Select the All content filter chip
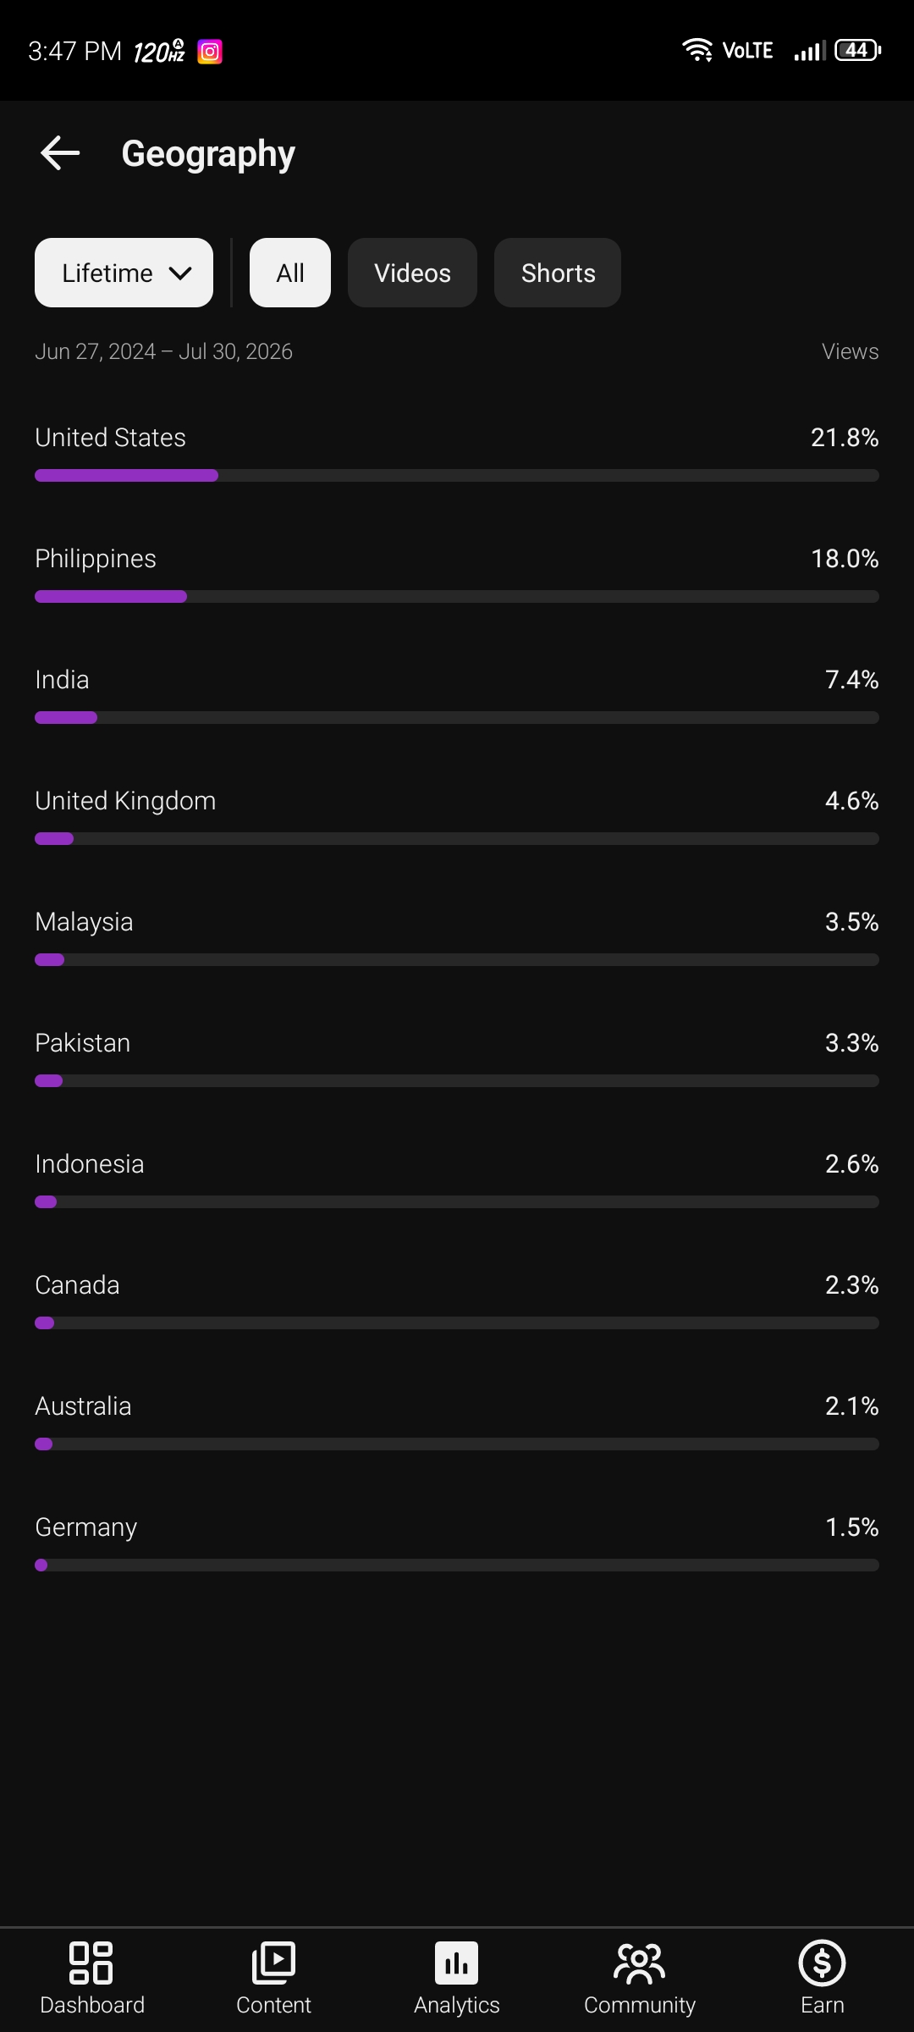Viewport: 914px width, 2032px height. (290, 273)
